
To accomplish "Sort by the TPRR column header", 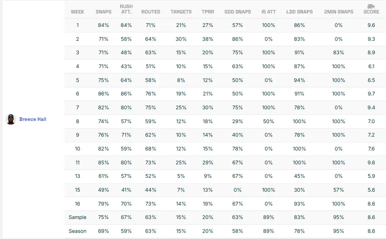I will pyautogui.click(x=208, y=12).
